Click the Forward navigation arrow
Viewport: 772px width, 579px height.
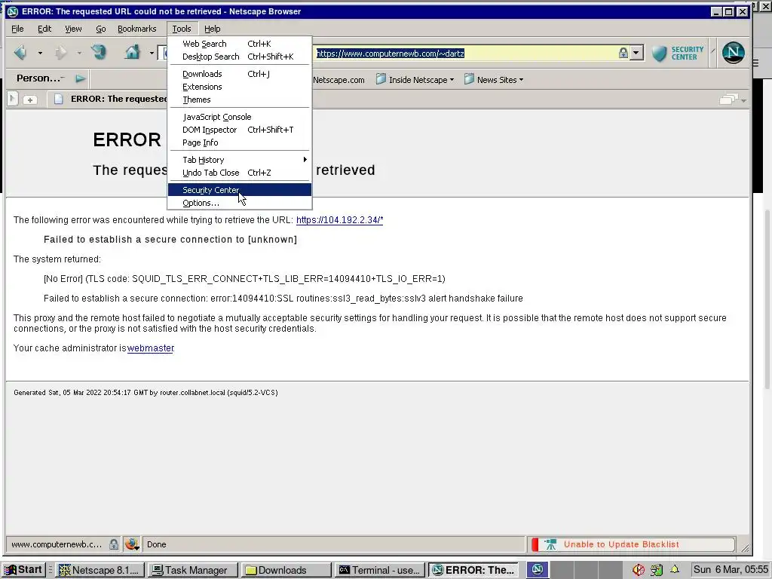pos(61,52)
